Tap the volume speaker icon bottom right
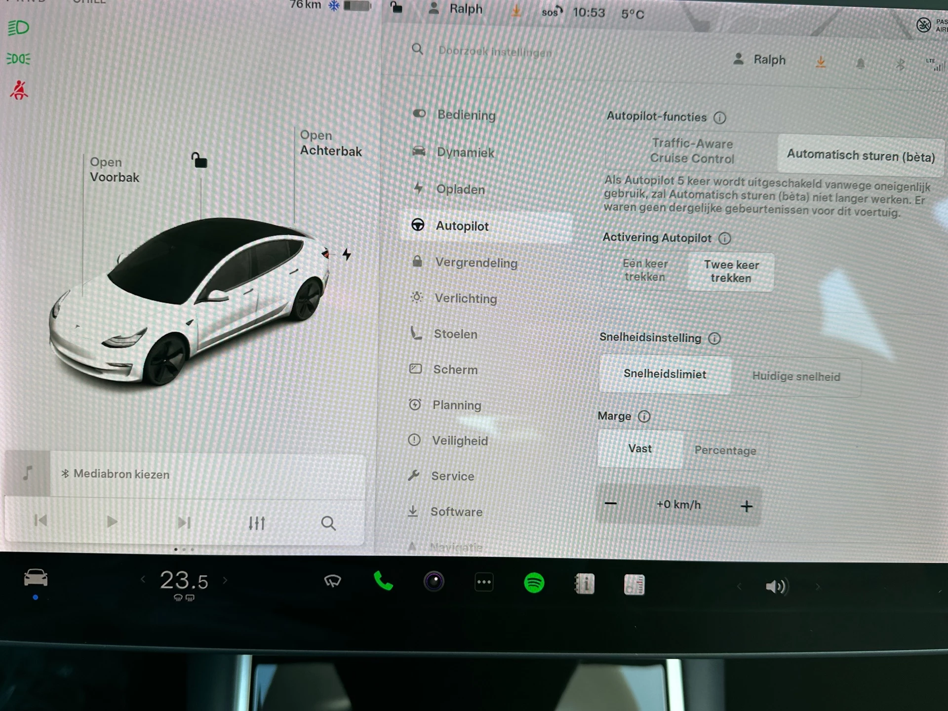The width and height of the screenshot is (948, 711). click(x=776, y=586)
